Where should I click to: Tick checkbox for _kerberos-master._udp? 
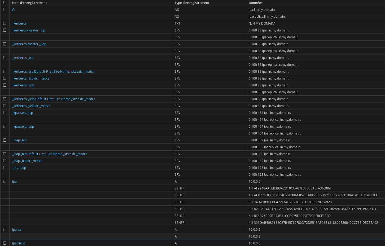click(5, 44)
